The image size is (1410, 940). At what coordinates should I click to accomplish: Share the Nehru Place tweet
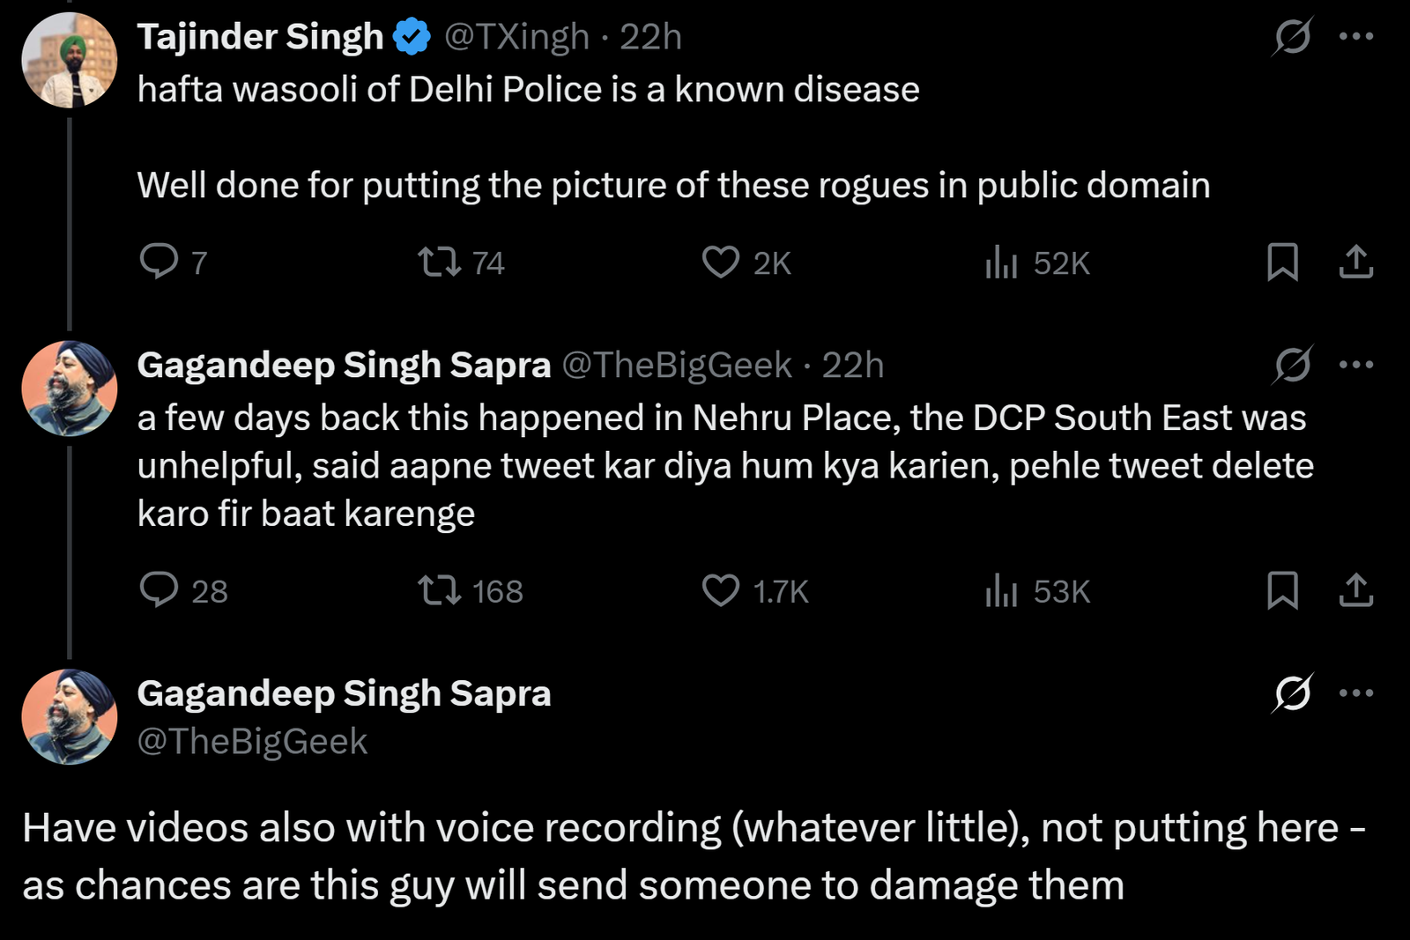(1356, 590)
